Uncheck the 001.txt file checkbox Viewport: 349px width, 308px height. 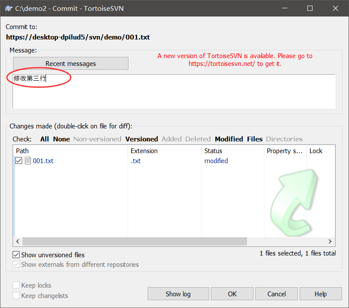(x=19, y=161)
